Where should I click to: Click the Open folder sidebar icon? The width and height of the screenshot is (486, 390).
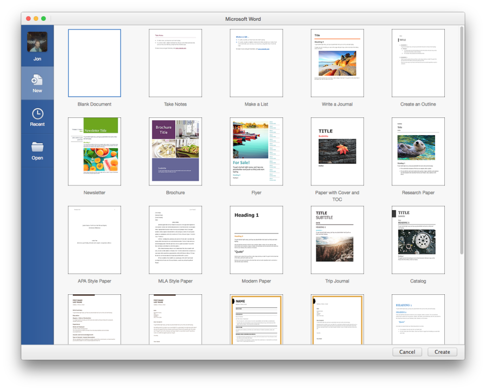pyautogui.click(x=38, y=147)
